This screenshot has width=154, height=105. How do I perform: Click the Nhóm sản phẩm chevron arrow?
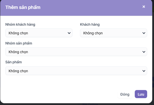coord(144,52)
